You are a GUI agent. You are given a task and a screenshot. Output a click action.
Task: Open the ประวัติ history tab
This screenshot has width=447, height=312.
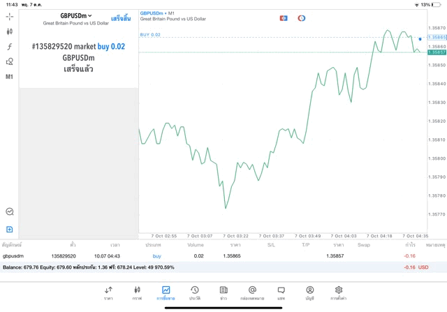coord(195,293)
